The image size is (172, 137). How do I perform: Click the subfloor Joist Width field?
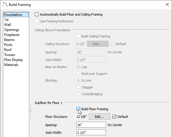tap(91, 132)
